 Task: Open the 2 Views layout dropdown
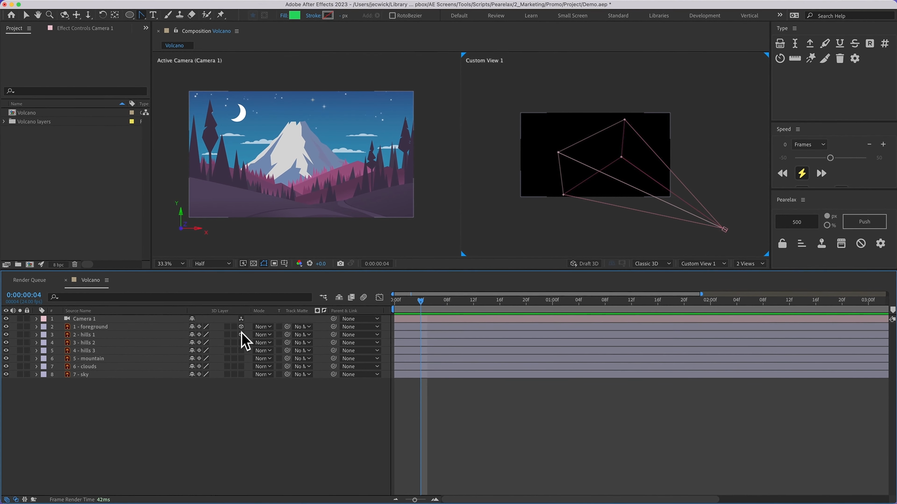750,264
